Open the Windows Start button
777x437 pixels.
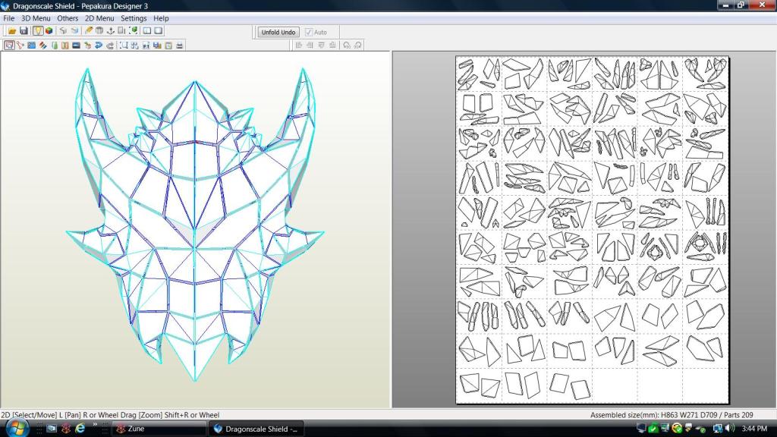tap(17, 428)
